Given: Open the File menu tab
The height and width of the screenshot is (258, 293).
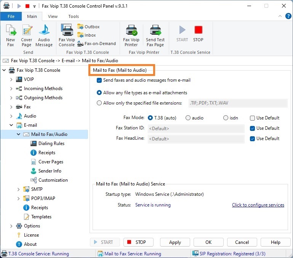Looking at the screenshot, I should tap(11, 16).
